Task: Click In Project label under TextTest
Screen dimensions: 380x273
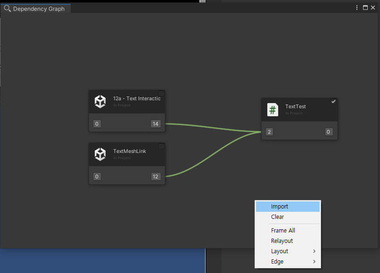Action: pos(294,113)
